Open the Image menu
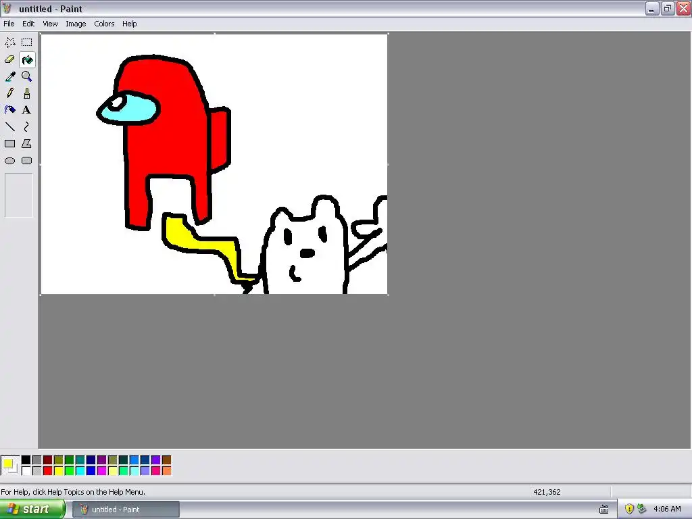 click(x=76, y=24)
